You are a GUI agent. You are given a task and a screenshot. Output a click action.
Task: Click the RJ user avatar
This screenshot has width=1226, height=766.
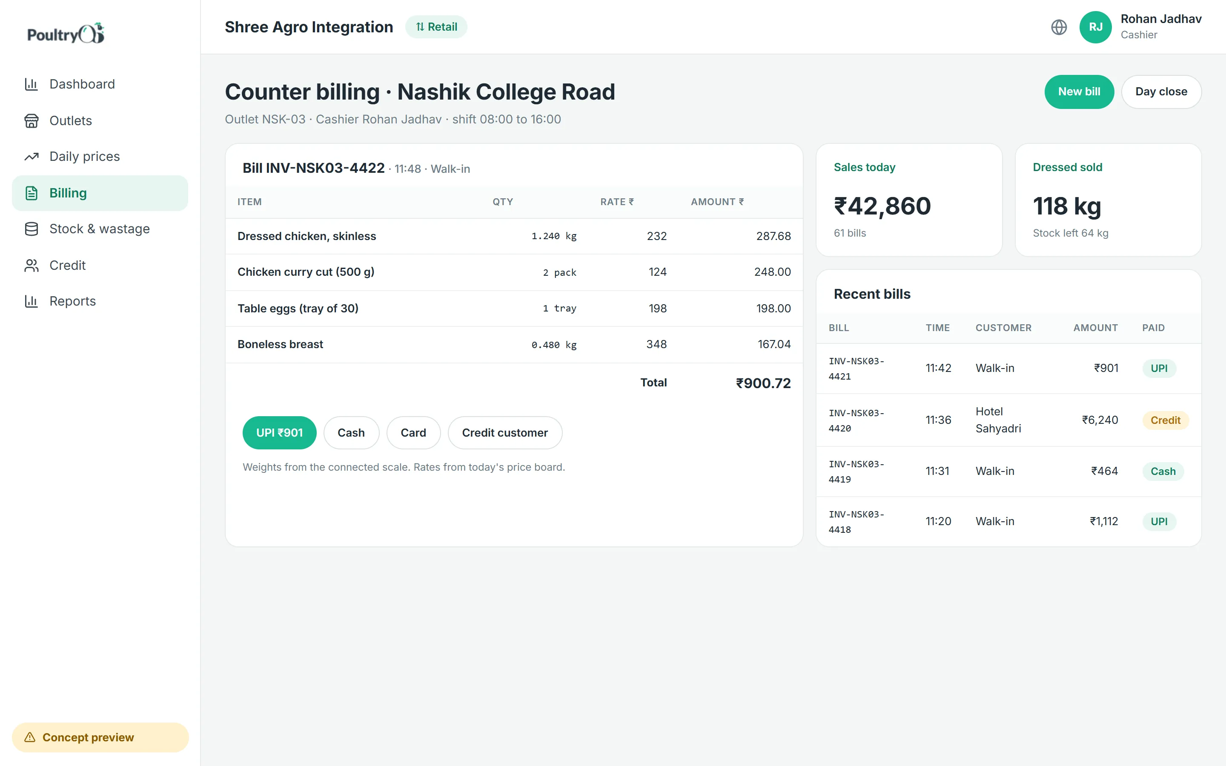1095,27
